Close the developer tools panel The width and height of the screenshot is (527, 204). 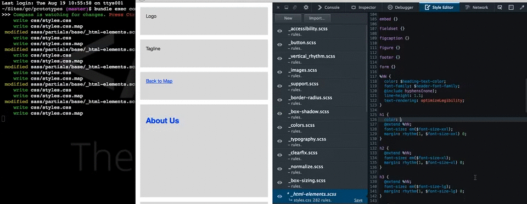(278, 7)
